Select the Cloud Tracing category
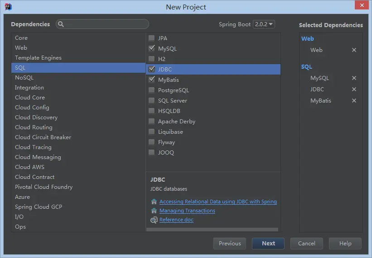Screen dimensions: 372x258 [x=78, y=147]
